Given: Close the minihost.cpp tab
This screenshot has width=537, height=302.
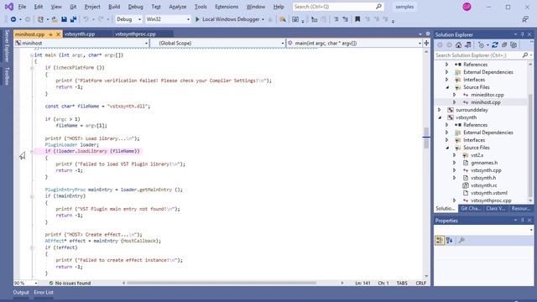Looking at the screenshot, I should (x=58, y=34).
